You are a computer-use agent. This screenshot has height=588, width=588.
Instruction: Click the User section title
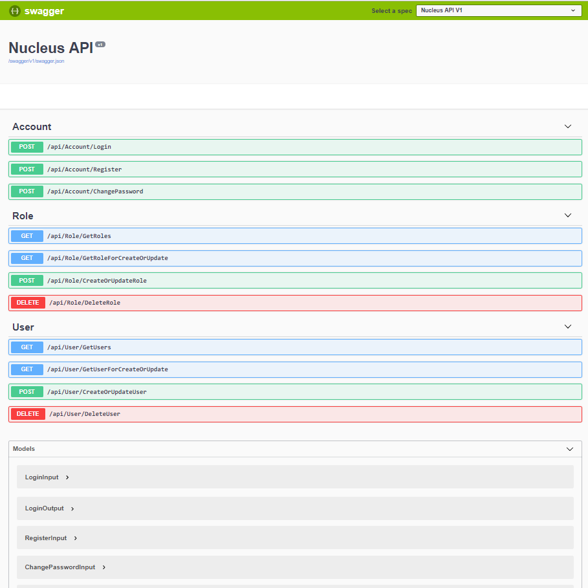[x=23, y=327]
